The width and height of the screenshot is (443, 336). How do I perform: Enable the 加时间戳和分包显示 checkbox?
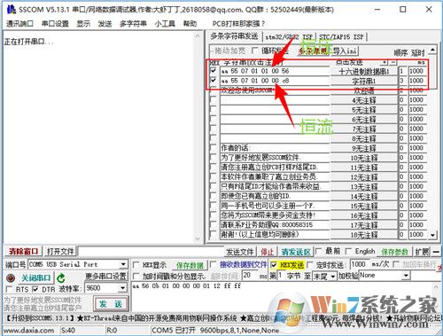click(x=136, y=277)
